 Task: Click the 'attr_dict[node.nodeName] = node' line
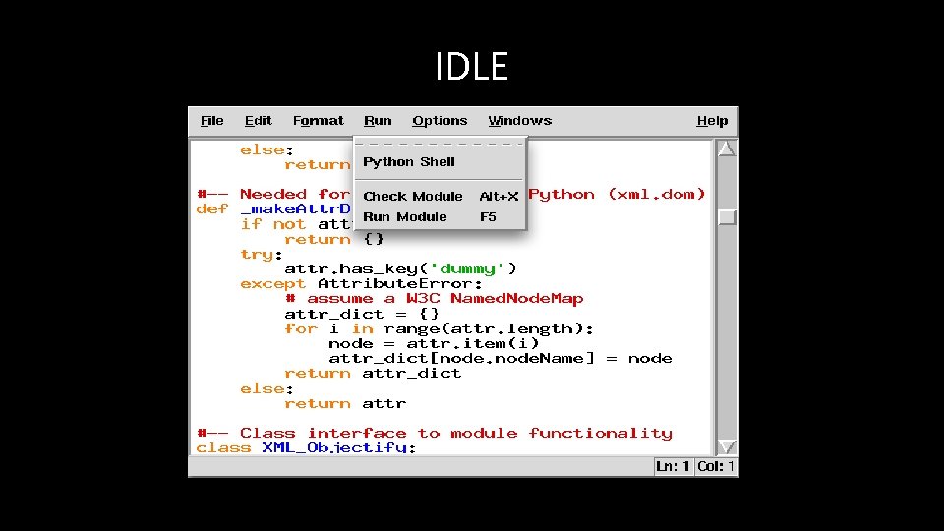[x=501, y=359]
